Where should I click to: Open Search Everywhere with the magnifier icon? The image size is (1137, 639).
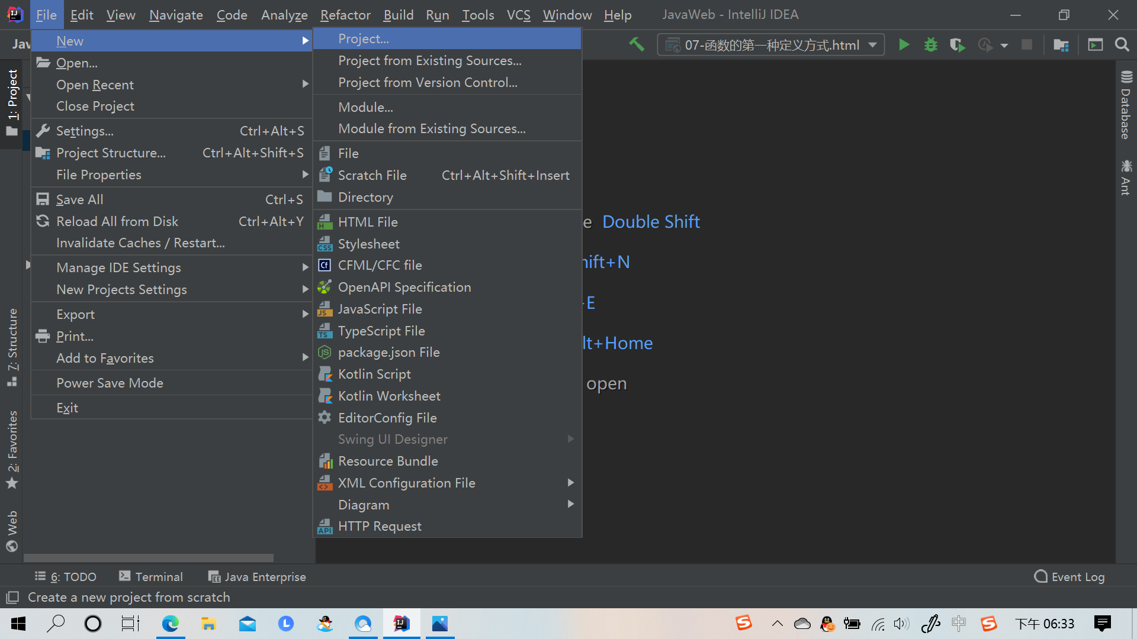pos(1123,44)
